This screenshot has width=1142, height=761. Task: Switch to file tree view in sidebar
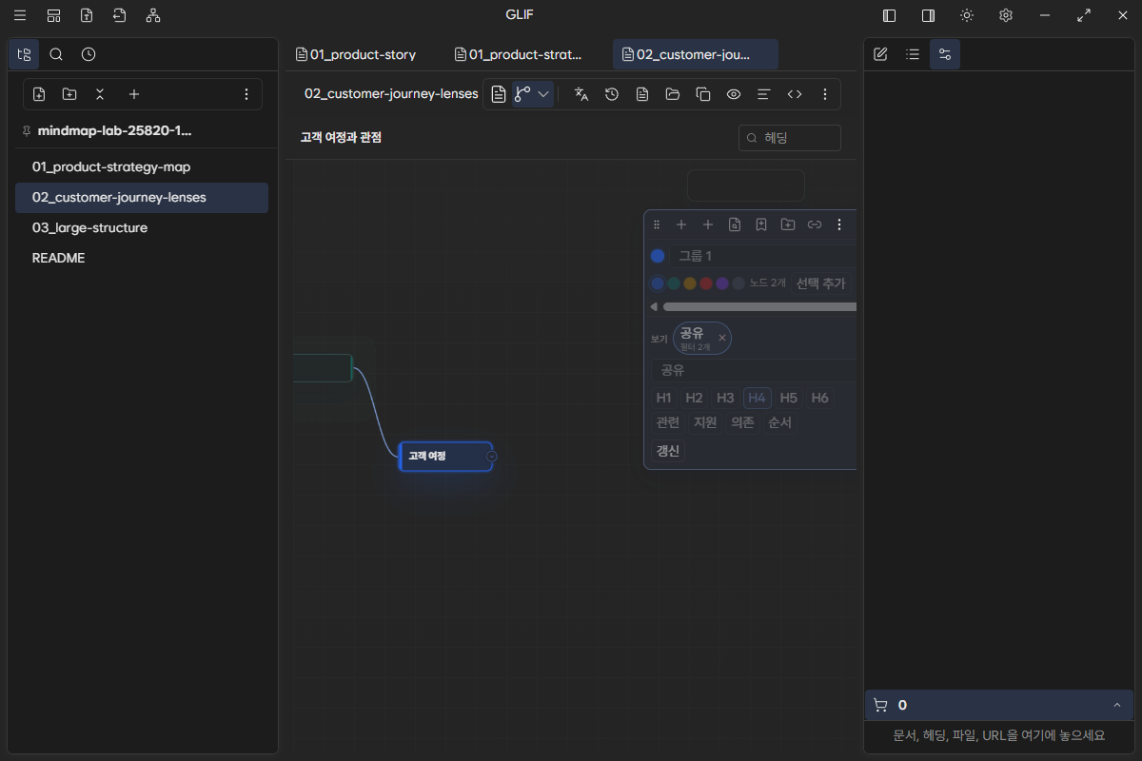(x=24, y=54)
